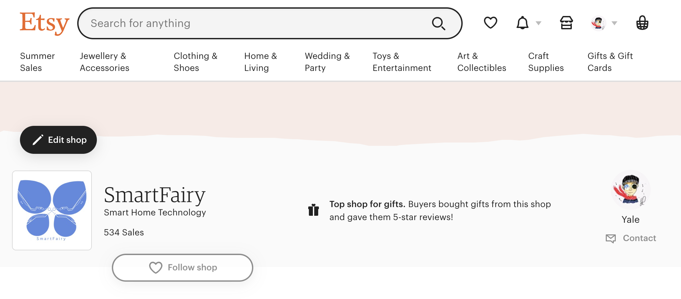
Task: Click the search magnifier icon
Action: pyautogui.click(x=438, y=24)
